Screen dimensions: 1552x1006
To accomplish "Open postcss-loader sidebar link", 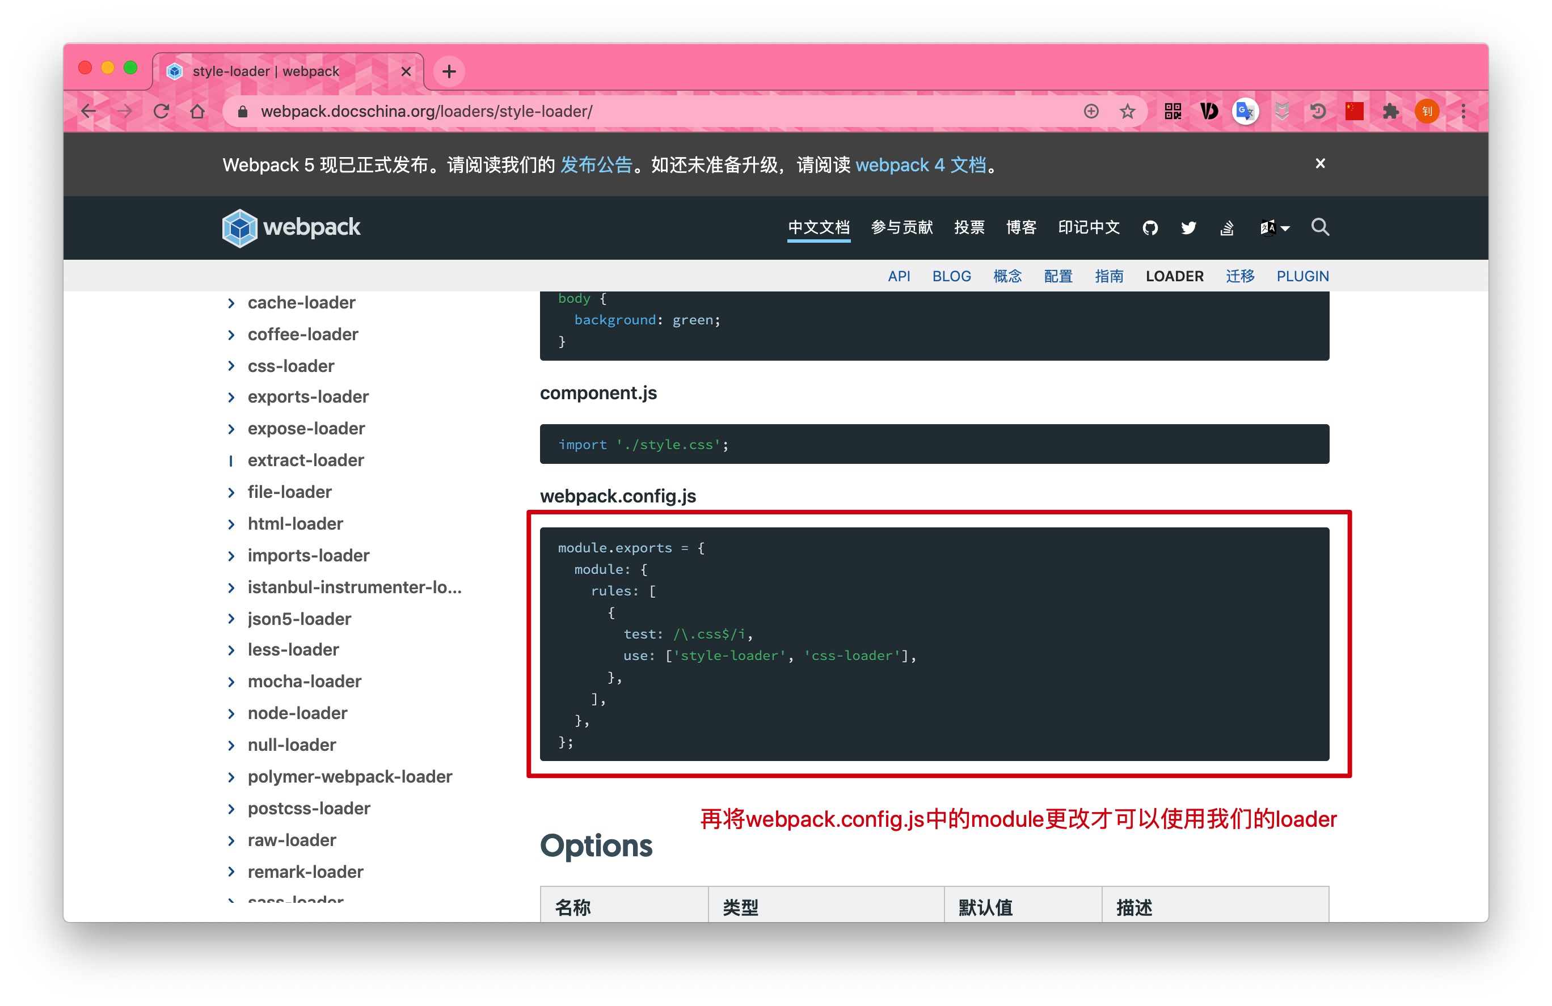I will click(x=309, y=809).
